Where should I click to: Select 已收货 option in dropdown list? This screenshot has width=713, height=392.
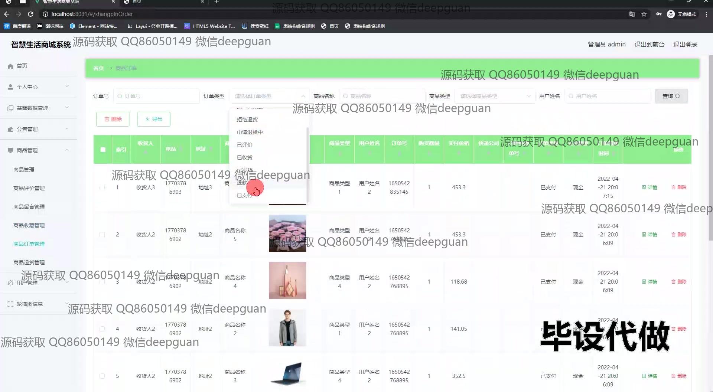click(245, 157)
